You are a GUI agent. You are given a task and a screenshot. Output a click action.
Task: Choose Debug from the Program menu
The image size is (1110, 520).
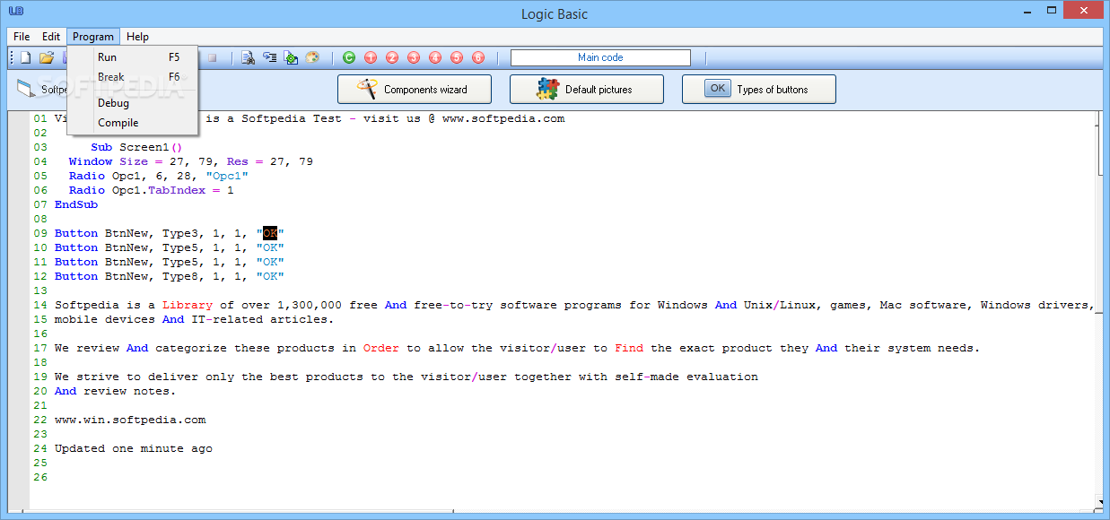[133, 103]
